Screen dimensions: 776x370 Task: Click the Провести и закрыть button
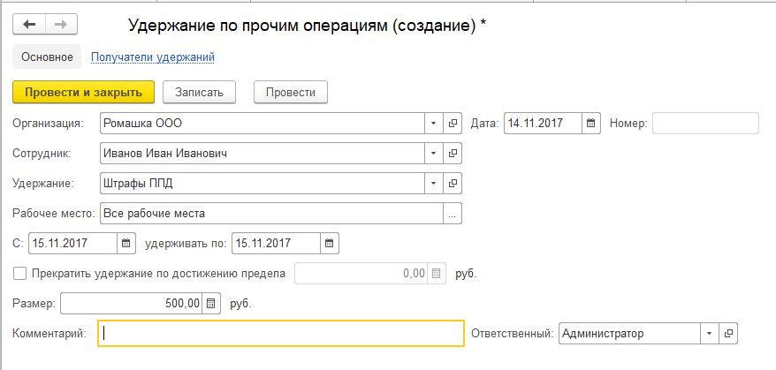pyautogui.click(x=84, y=93)
